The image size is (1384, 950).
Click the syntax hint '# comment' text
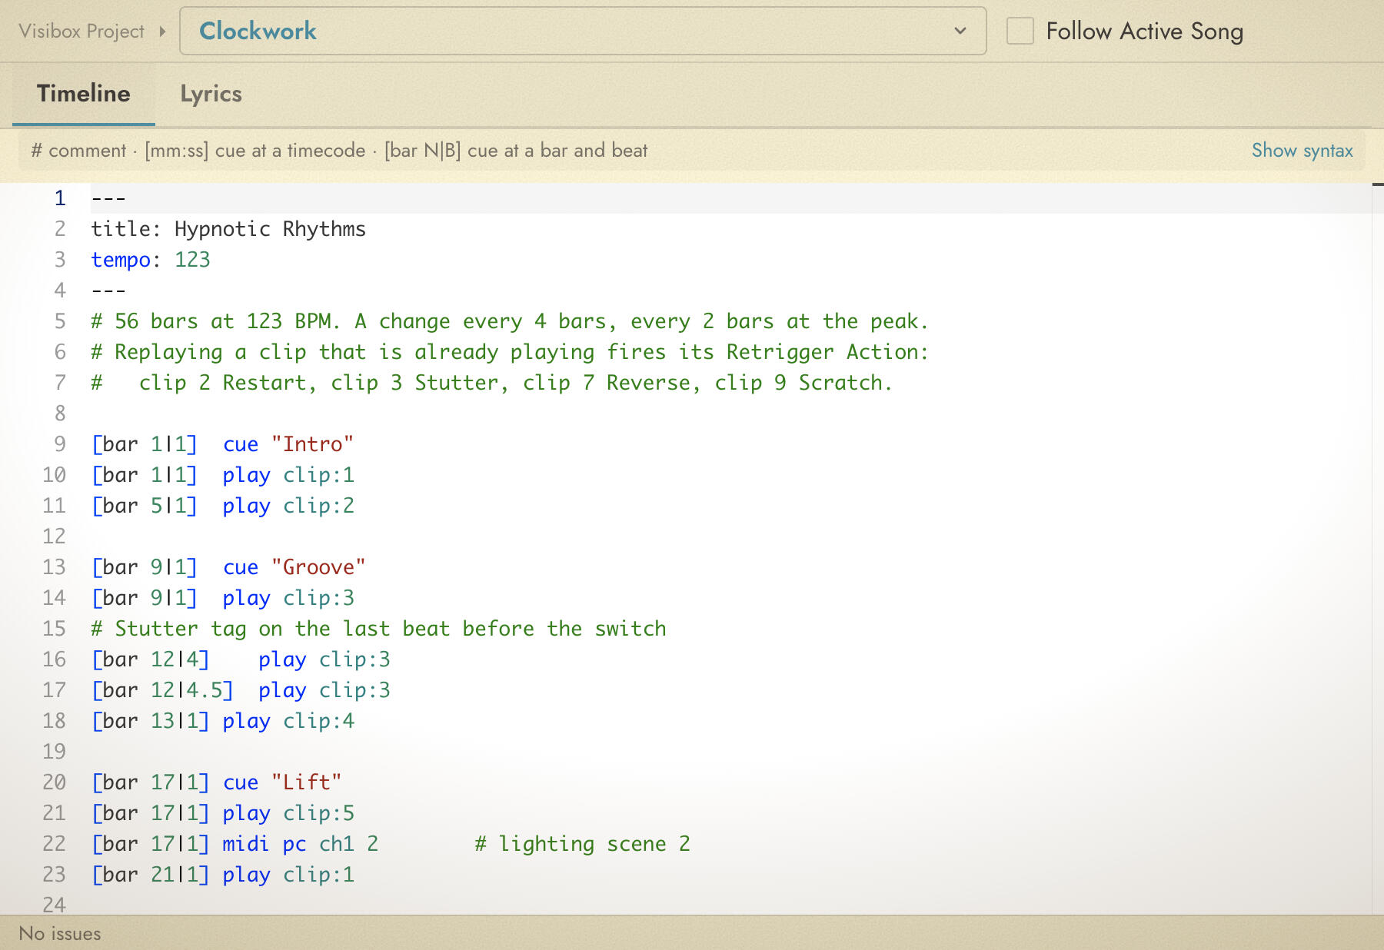78,151
